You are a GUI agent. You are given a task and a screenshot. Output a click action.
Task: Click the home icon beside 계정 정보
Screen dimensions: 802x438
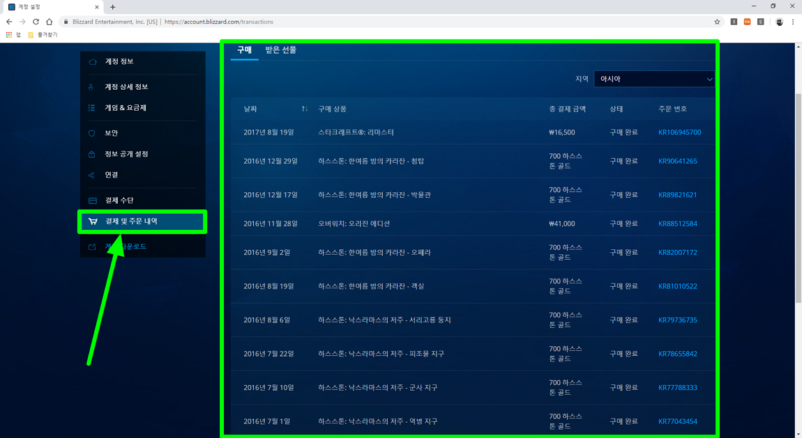click(93, 62)
